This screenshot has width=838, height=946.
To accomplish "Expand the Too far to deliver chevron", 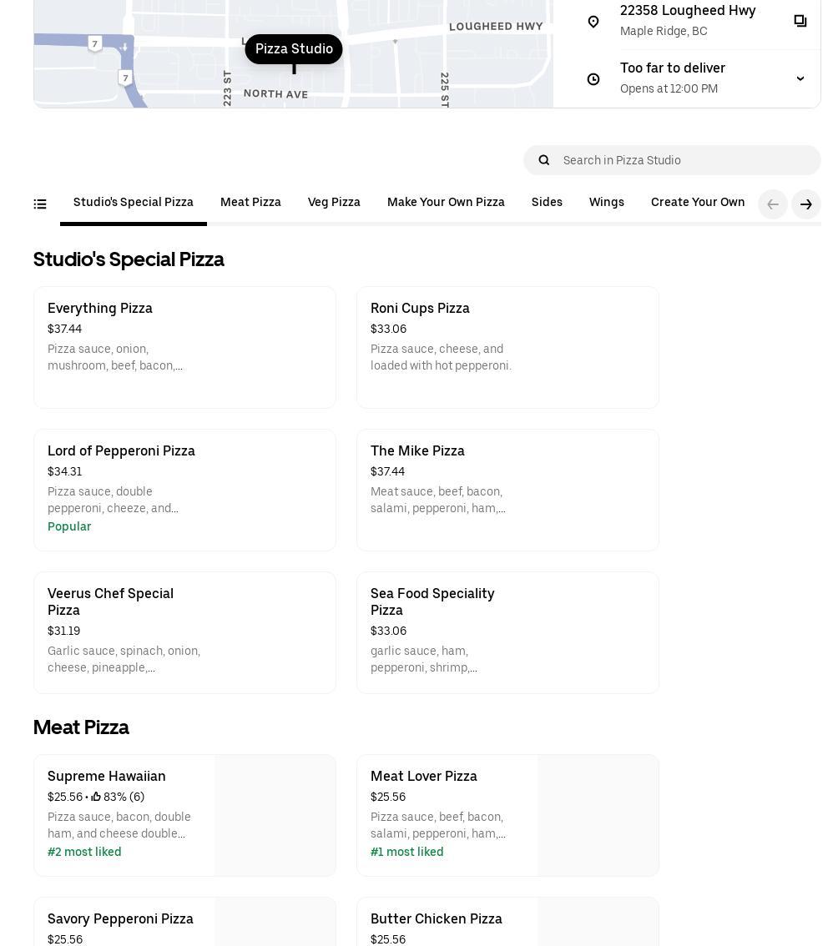I will [x=800, y=79].
